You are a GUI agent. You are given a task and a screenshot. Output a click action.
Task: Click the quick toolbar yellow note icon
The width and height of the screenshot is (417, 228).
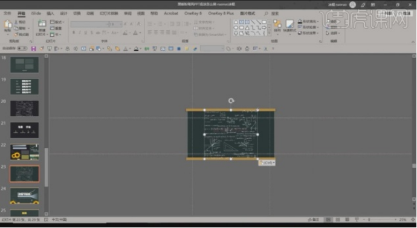(187, 49)
